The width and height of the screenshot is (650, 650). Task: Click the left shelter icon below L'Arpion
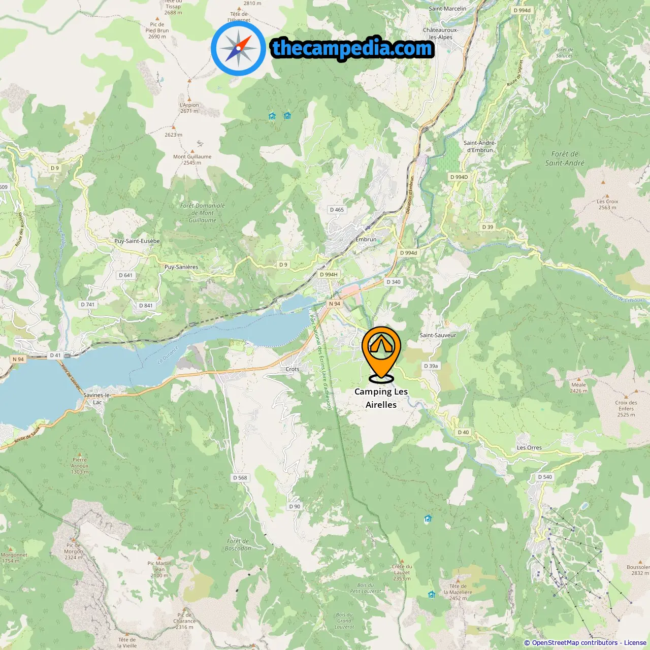click(x=272, y=116)
